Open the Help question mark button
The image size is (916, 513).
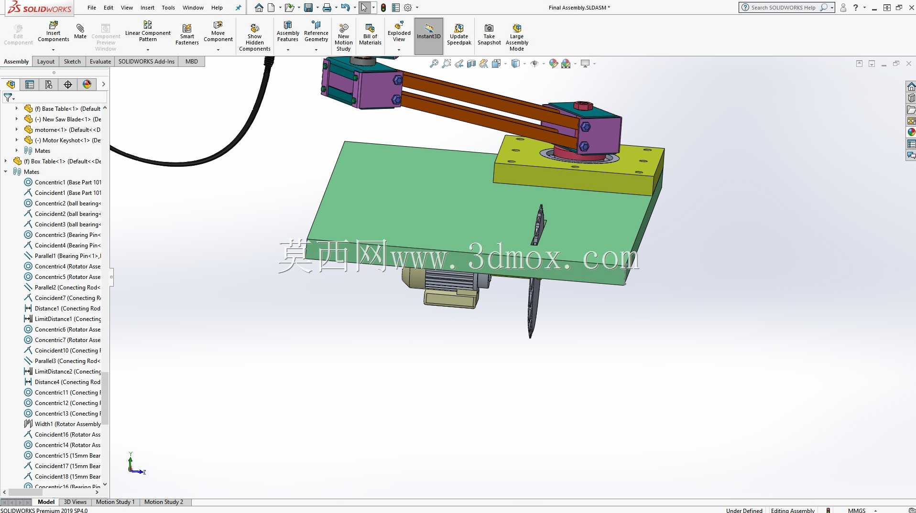pyautogui.click(x=855, y=8)
